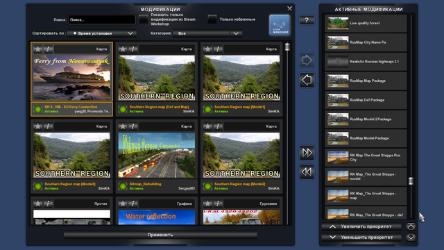Enable show only Steam Workshop mods checkbox

(144, 19)
